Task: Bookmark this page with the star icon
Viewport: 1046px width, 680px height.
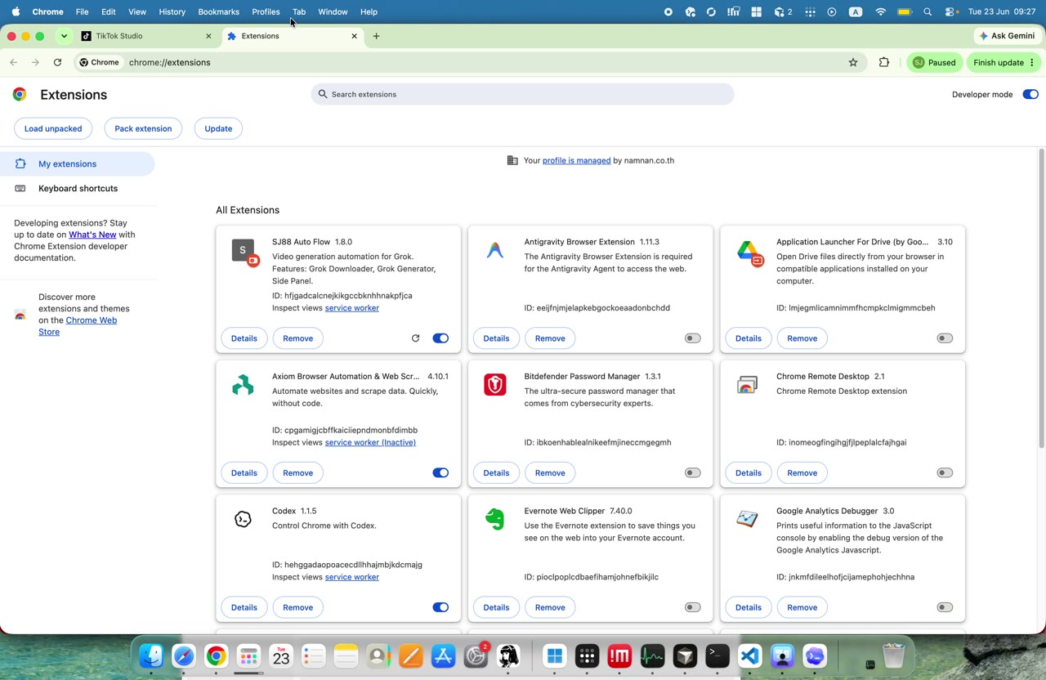Action: tap(853, 62)
